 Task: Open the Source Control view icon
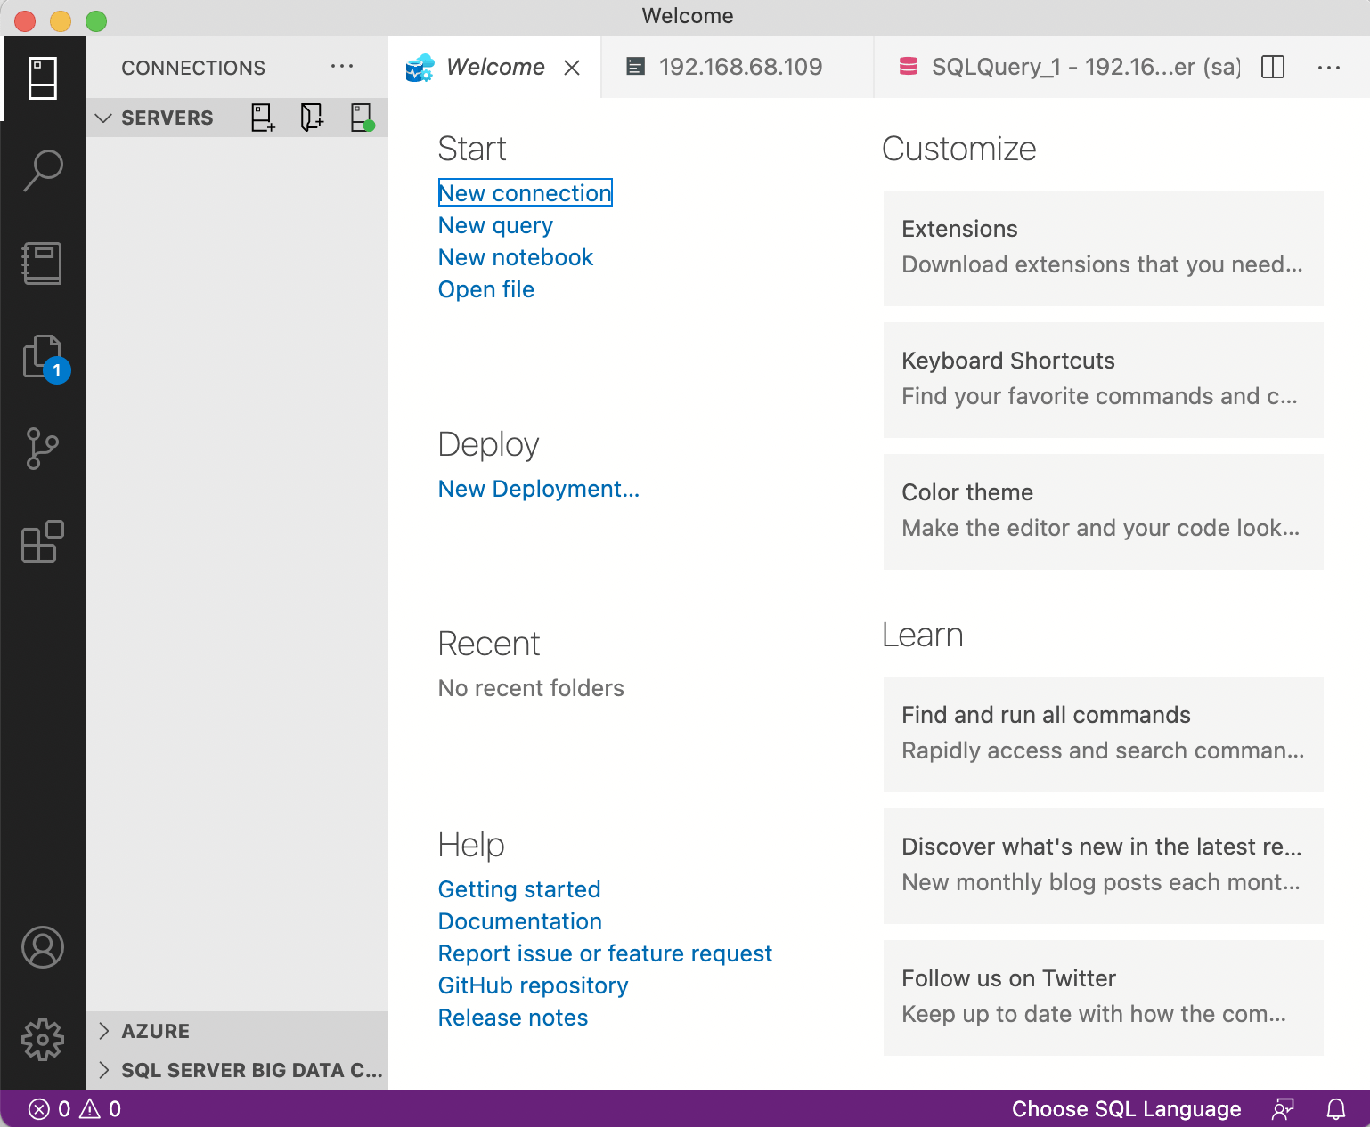point(43,448)
